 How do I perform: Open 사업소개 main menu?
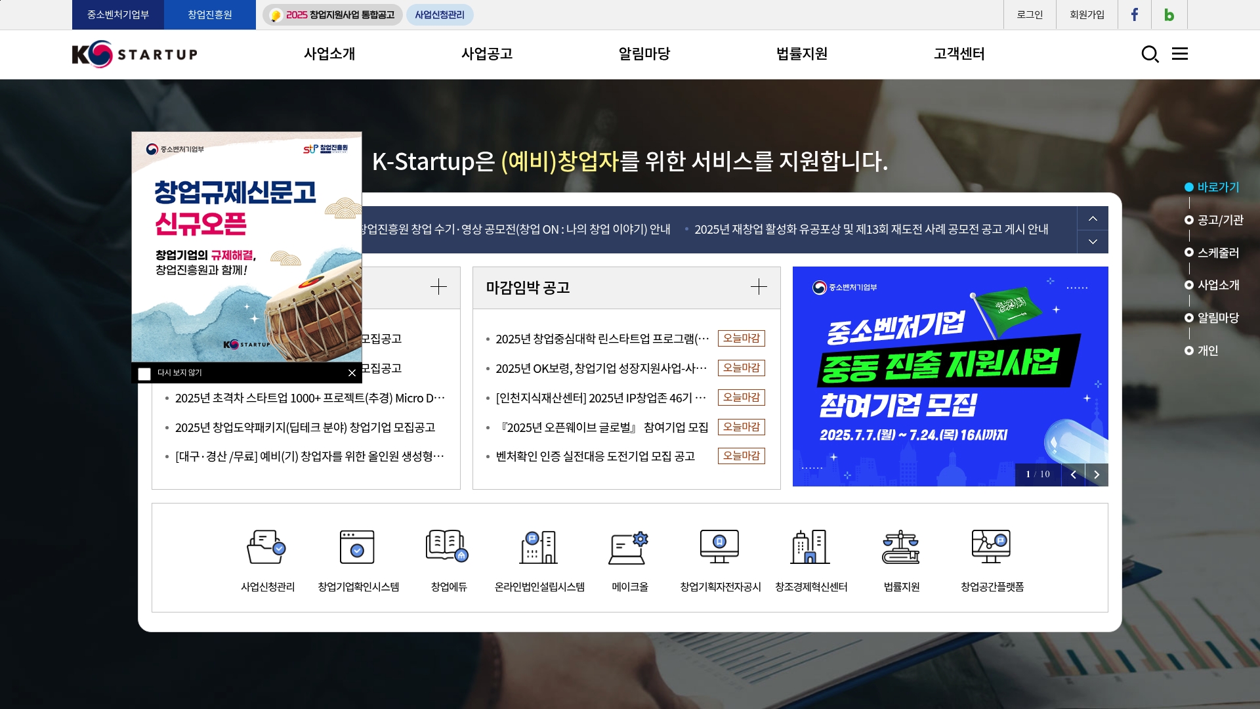(329, 54)
